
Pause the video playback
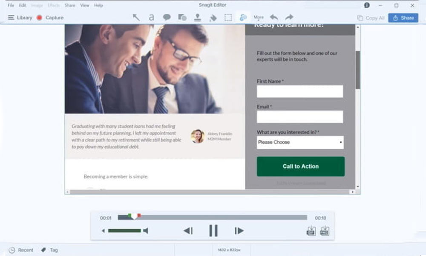pos(213,231)
